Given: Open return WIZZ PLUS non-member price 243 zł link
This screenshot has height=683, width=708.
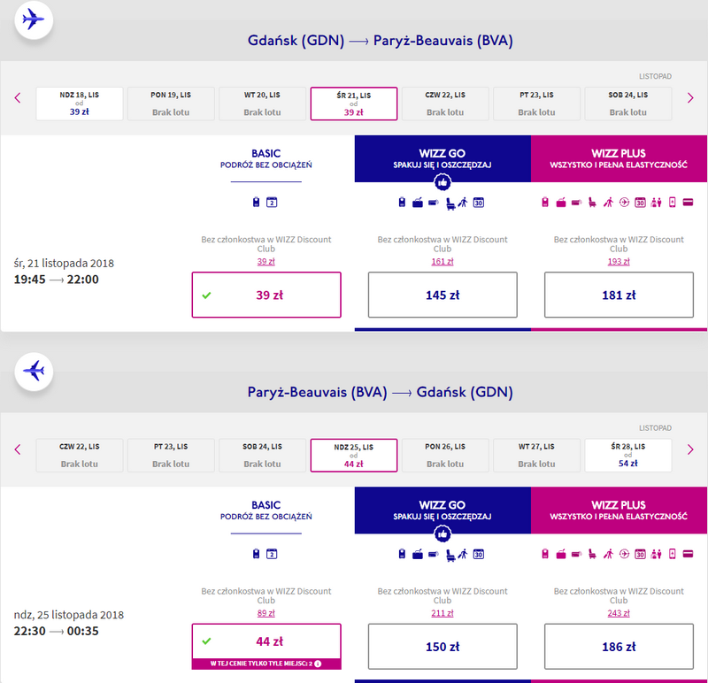Looking at the screenshot, I should (x=619, y=613).
